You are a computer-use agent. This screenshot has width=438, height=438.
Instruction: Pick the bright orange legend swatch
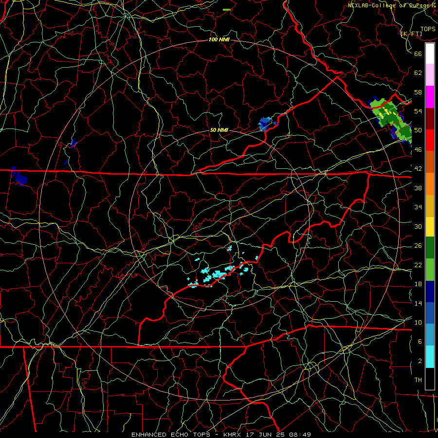tap(430, 184)
